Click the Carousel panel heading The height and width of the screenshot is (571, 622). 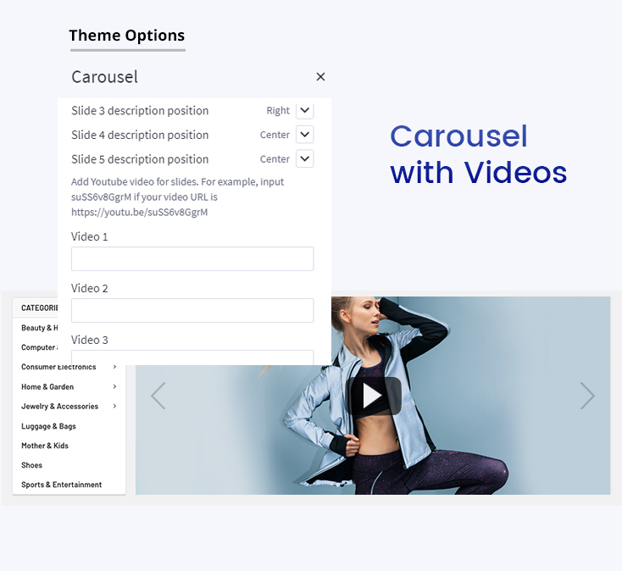coord(105,77)
